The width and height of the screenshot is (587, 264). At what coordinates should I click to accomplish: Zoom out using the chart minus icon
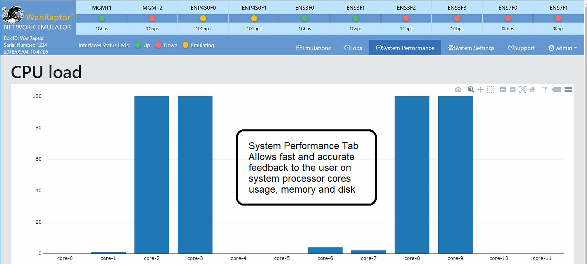pyautogui.click(x=512, y=89)
